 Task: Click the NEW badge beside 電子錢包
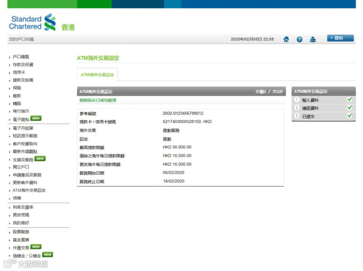(x=36, y=118)
